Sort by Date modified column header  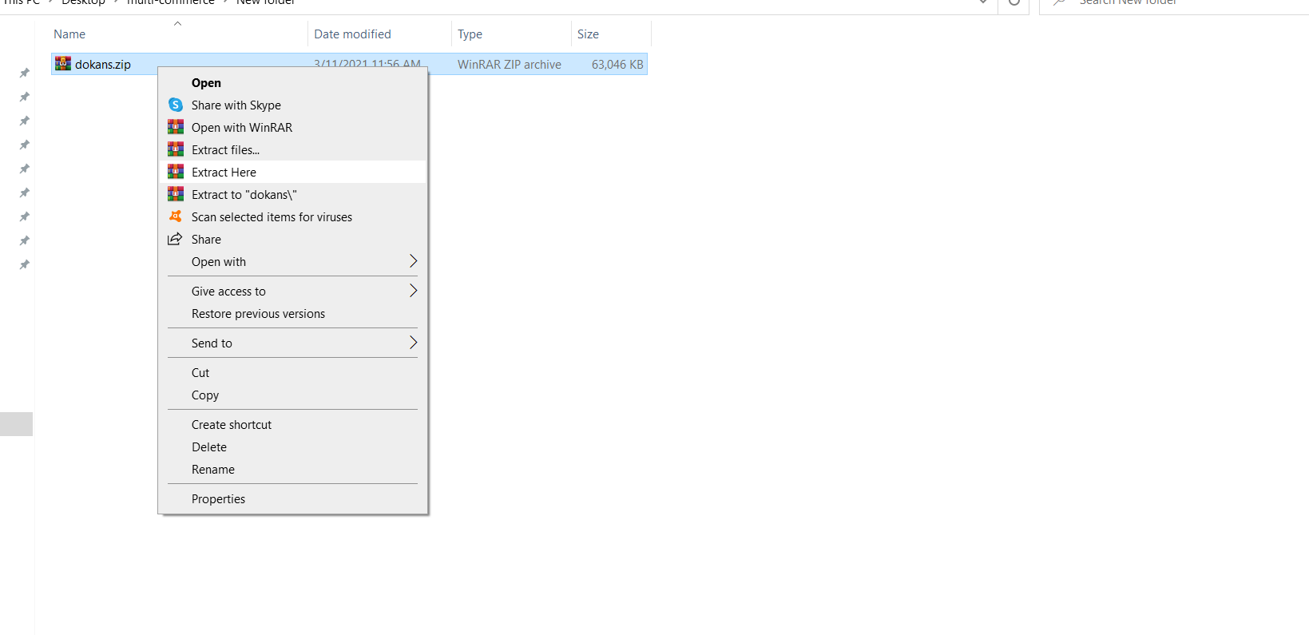[x=352, y=34]
